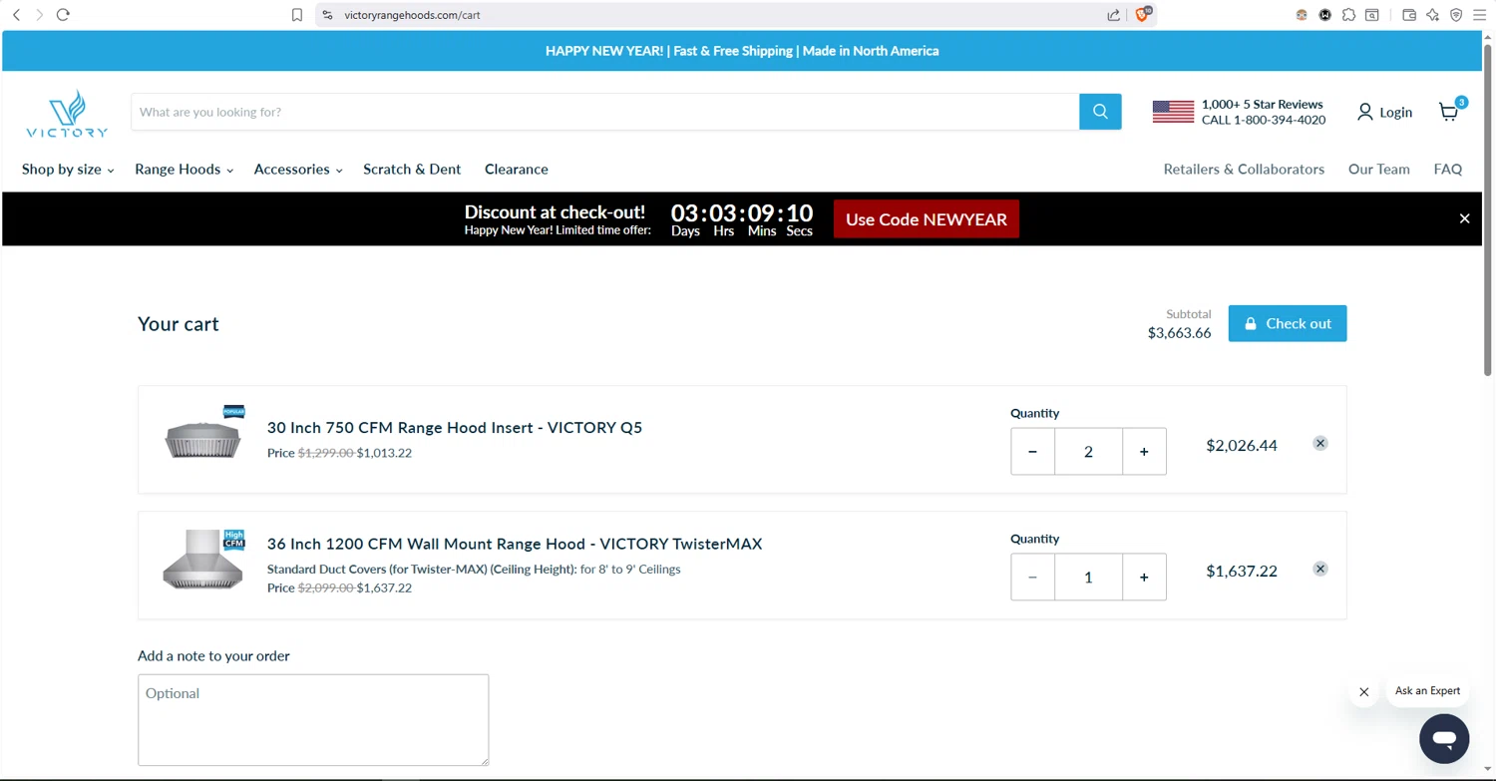Open the FAQ page

pos(1447,170)
